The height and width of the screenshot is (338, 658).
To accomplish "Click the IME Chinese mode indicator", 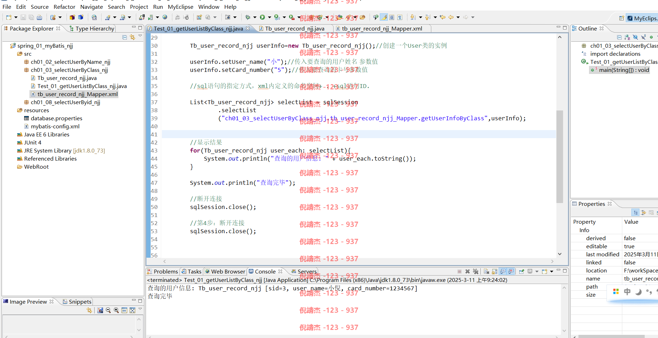I will click(627, 291).
